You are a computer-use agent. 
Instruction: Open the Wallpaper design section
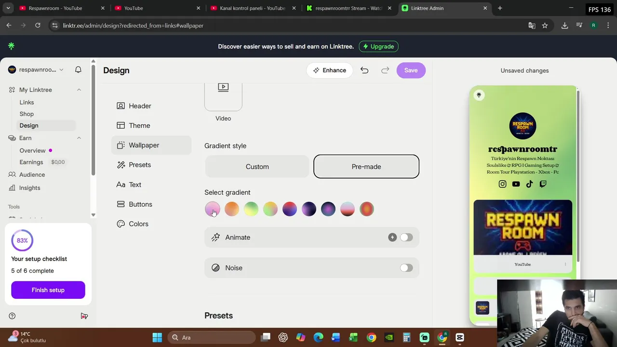click(x=151, y=145)
